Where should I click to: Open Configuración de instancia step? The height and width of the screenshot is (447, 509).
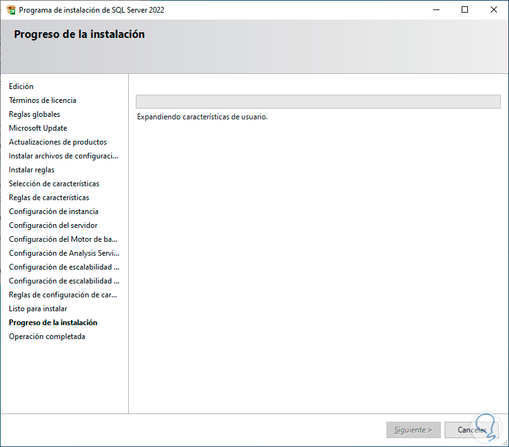(x=54, y=212)
